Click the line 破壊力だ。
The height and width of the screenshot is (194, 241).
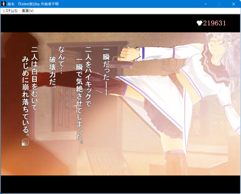coord(52,72)
